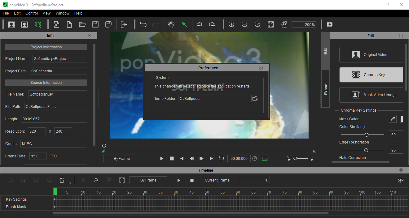Select the Chroma Key mode button
Image resolution: width=409 pixels, height=218 pixels.
click(371, 75)
